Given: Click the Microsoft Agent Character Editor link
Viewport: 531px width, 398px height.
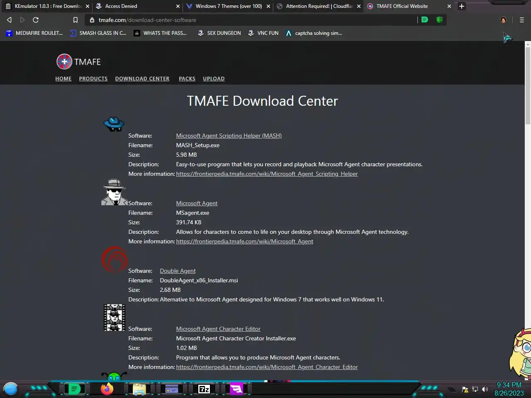Looking at the screenshot, I should pyautogui.click(x=218, y=329).
